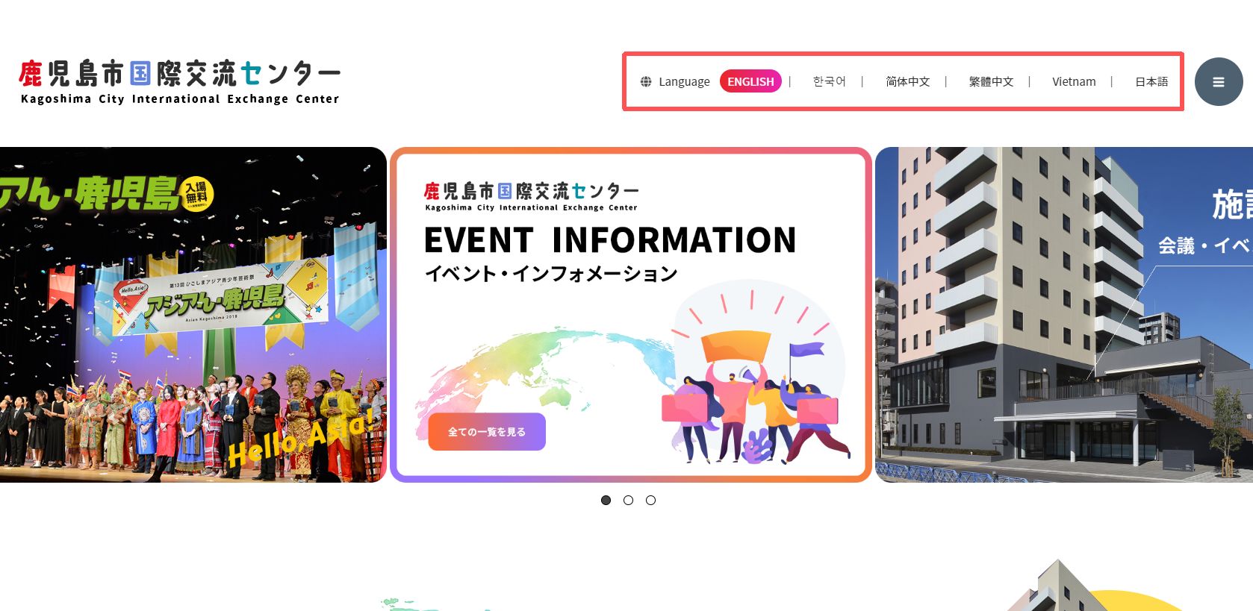Select the first carousel indicator dot
The image size is (1253, 611).
point(606,500)
